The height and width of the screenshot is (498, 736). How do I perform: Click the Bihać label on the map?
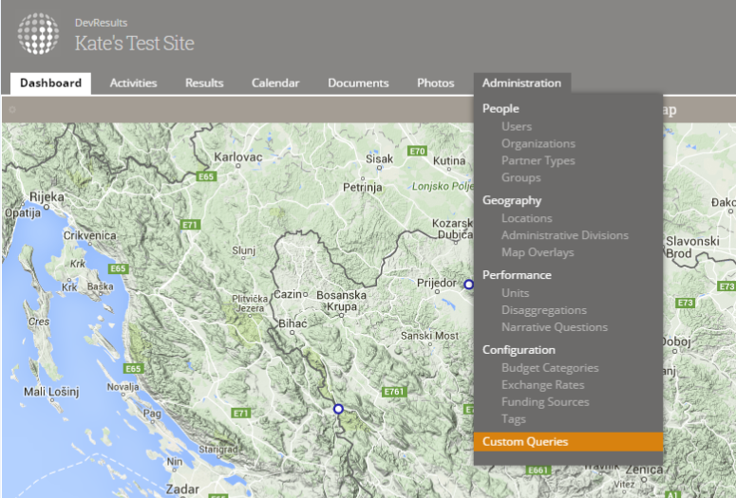pyautogui.click(x=293, y=323)
